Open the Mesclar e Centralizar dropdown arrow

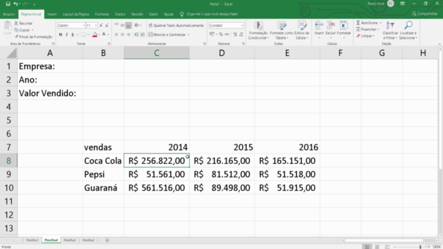click(188, 35)
